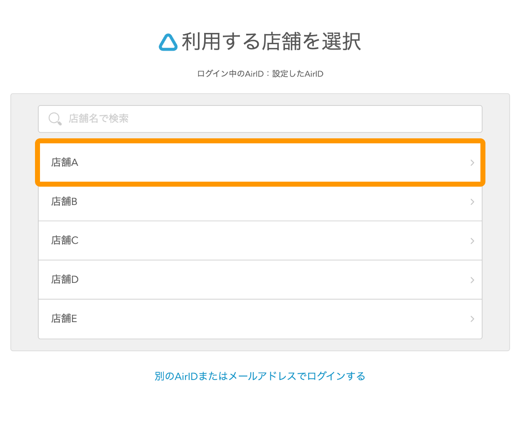The height and width of the screenshot is (430, 520).
Task: Click the 店舗B name text
Action: pyautogui.click(x=64, y=202)
